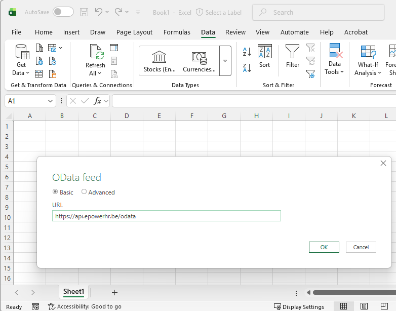Open the Data Tools menu

334,59
